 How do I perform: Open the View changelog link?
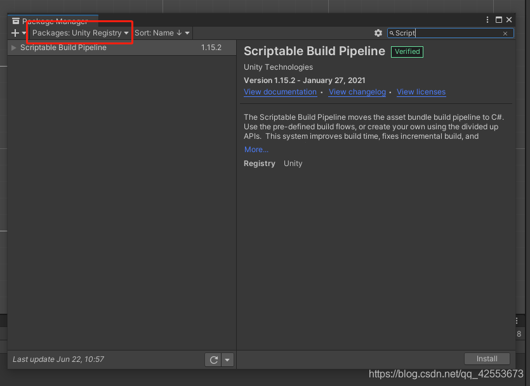357,92
